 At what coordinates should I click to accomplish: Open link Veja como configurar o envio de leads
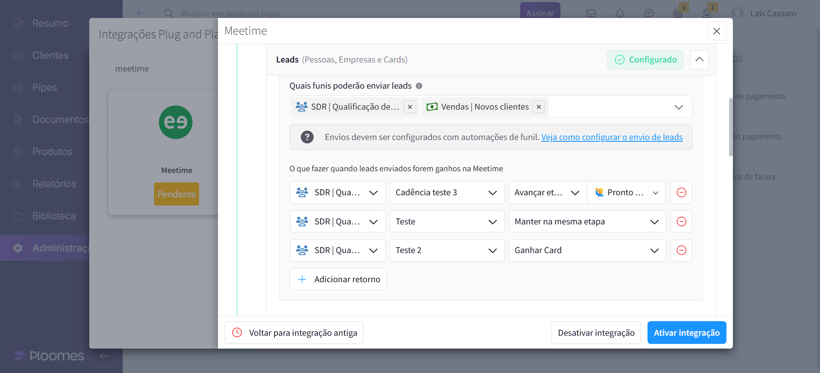(x=611, y=137)
